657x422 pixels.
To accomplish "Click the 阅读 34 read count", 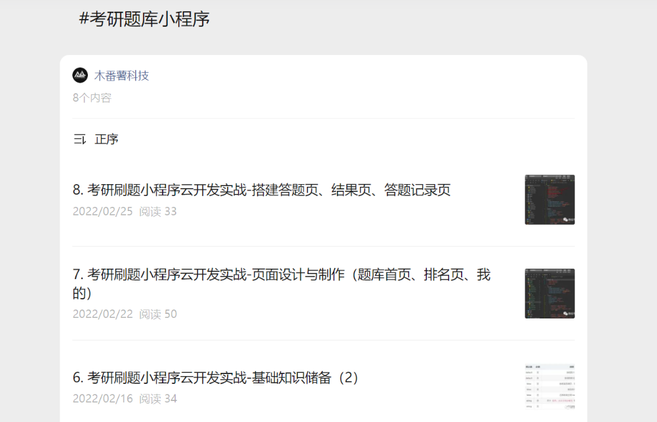I will pos(158,398).
